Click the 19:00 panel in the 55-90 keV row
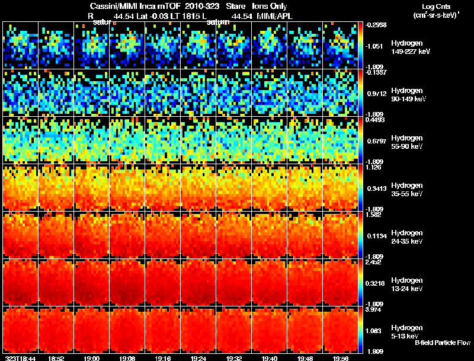The image size is (474, 361). (92, 140)
